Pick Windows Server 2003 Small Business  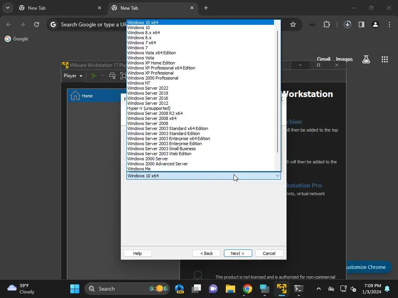click(x=200, y=149)
